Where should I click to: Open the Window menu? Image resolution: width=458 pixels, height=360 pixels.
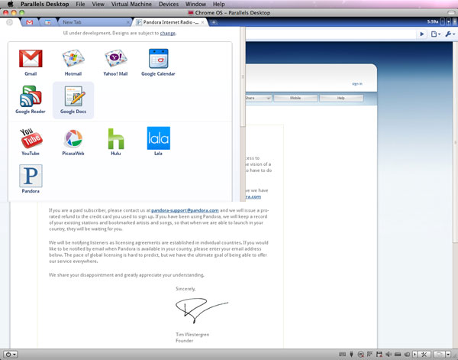click(195, 4)
